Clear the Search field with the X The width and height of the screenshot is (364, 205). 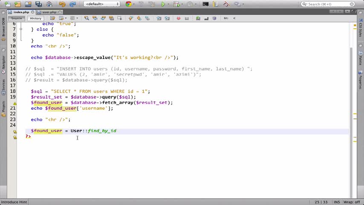[x=352, y=4]
